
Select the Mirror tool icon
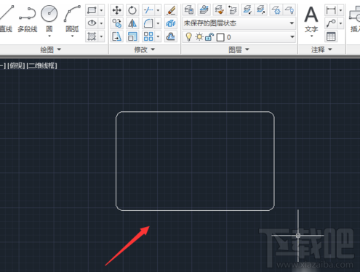[x=132, y=23]
